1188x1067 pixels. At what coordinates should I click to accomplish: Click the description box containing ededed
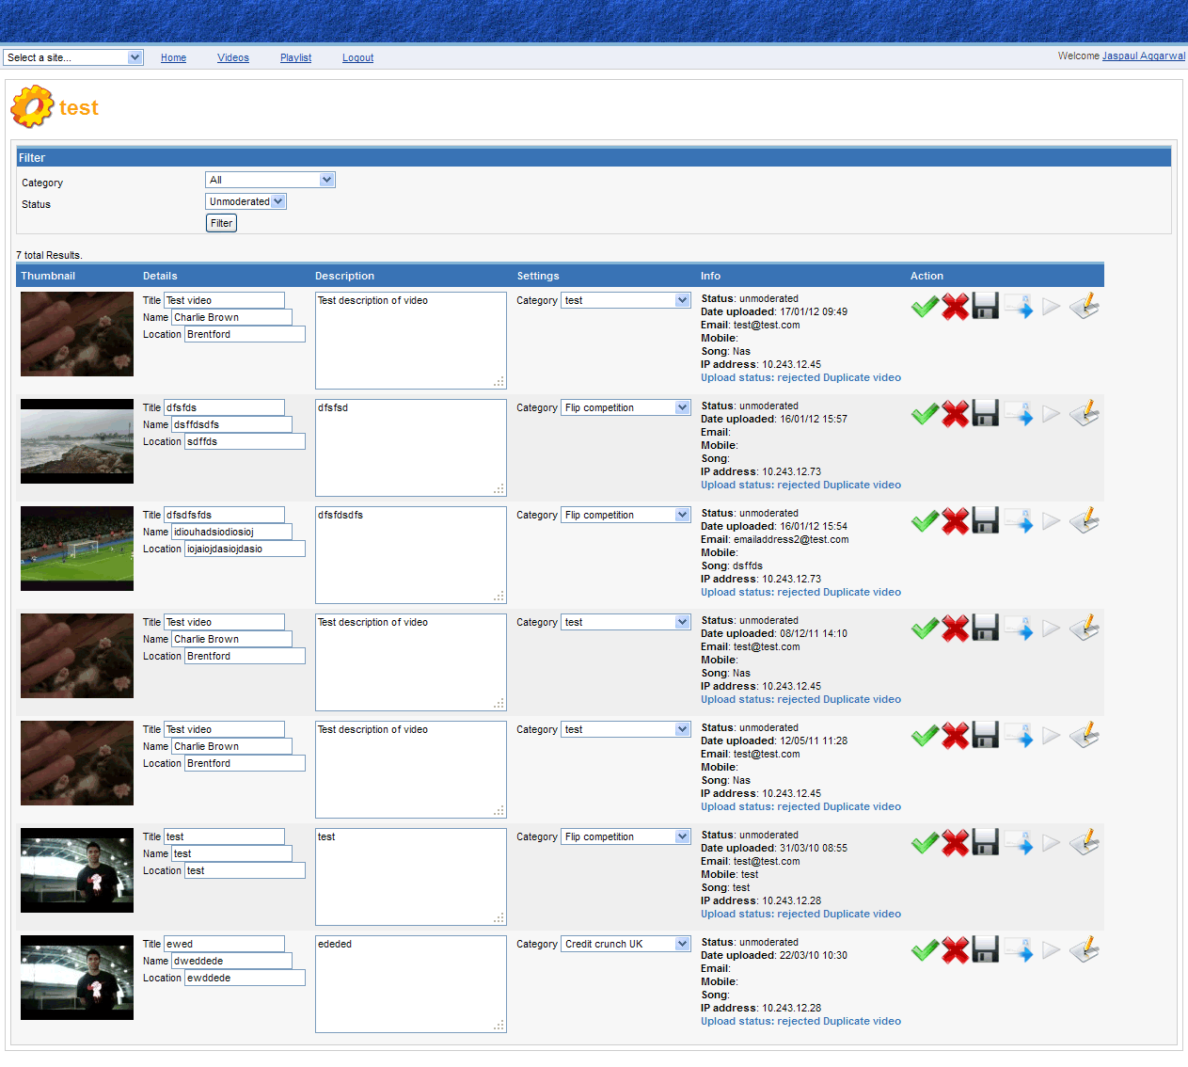(x=411, y=984)
